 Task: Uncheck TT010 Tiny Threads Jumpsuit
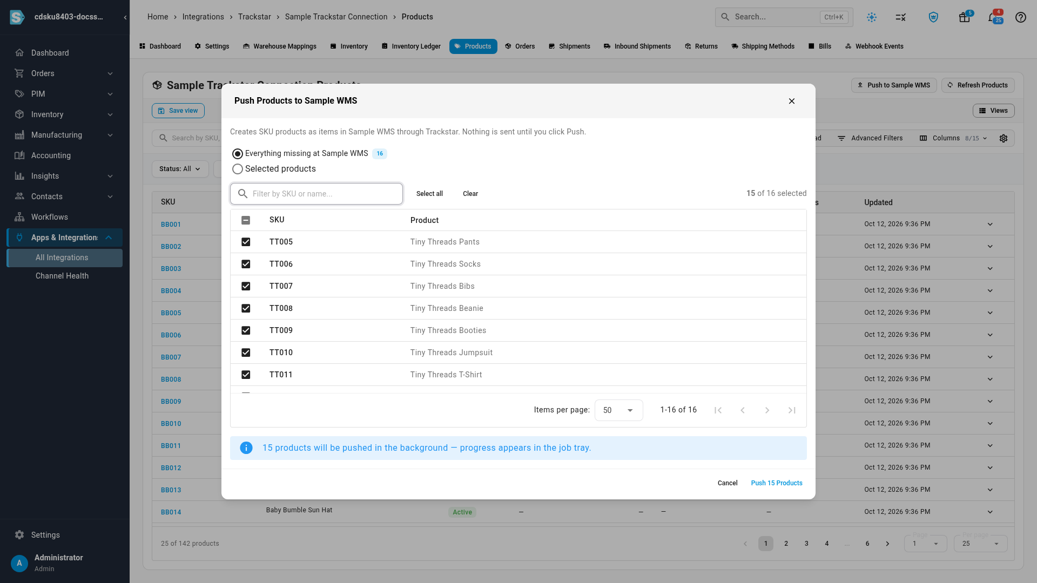tap(246, 352)
